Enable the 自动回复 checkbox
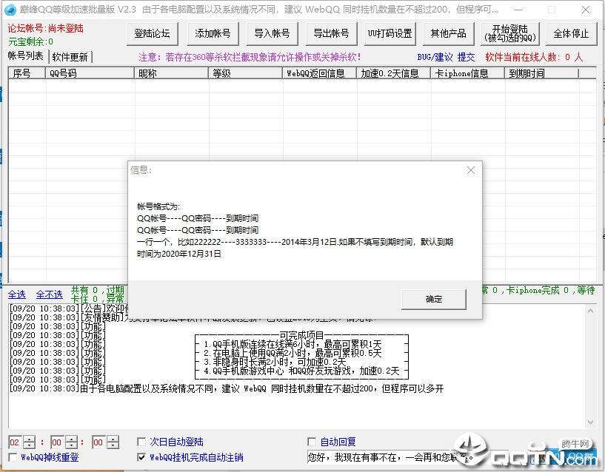This screenshot has width=605, height=472. (x=312, y=442)
